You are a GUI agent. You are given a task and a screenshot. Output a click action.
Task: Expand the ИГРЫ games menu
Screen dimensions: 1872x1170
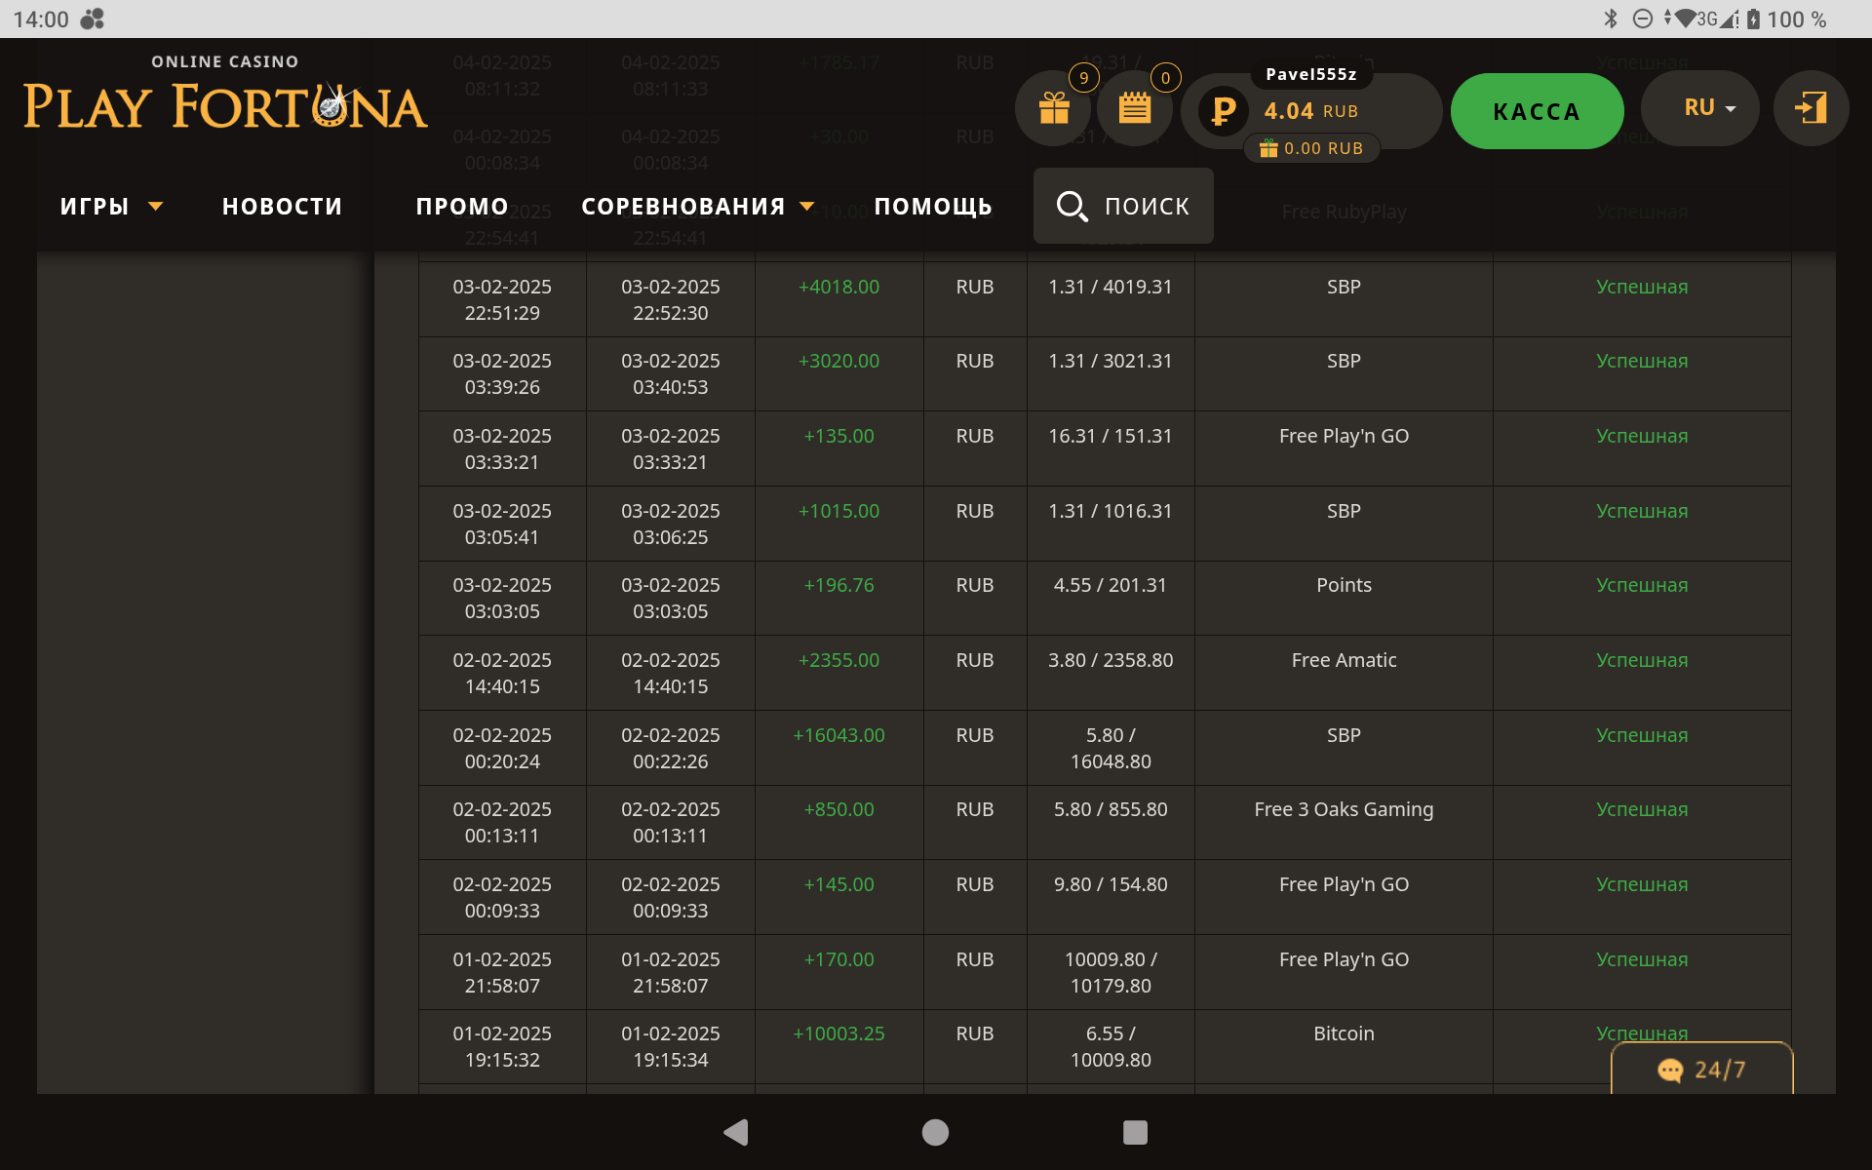click(111, 207)
